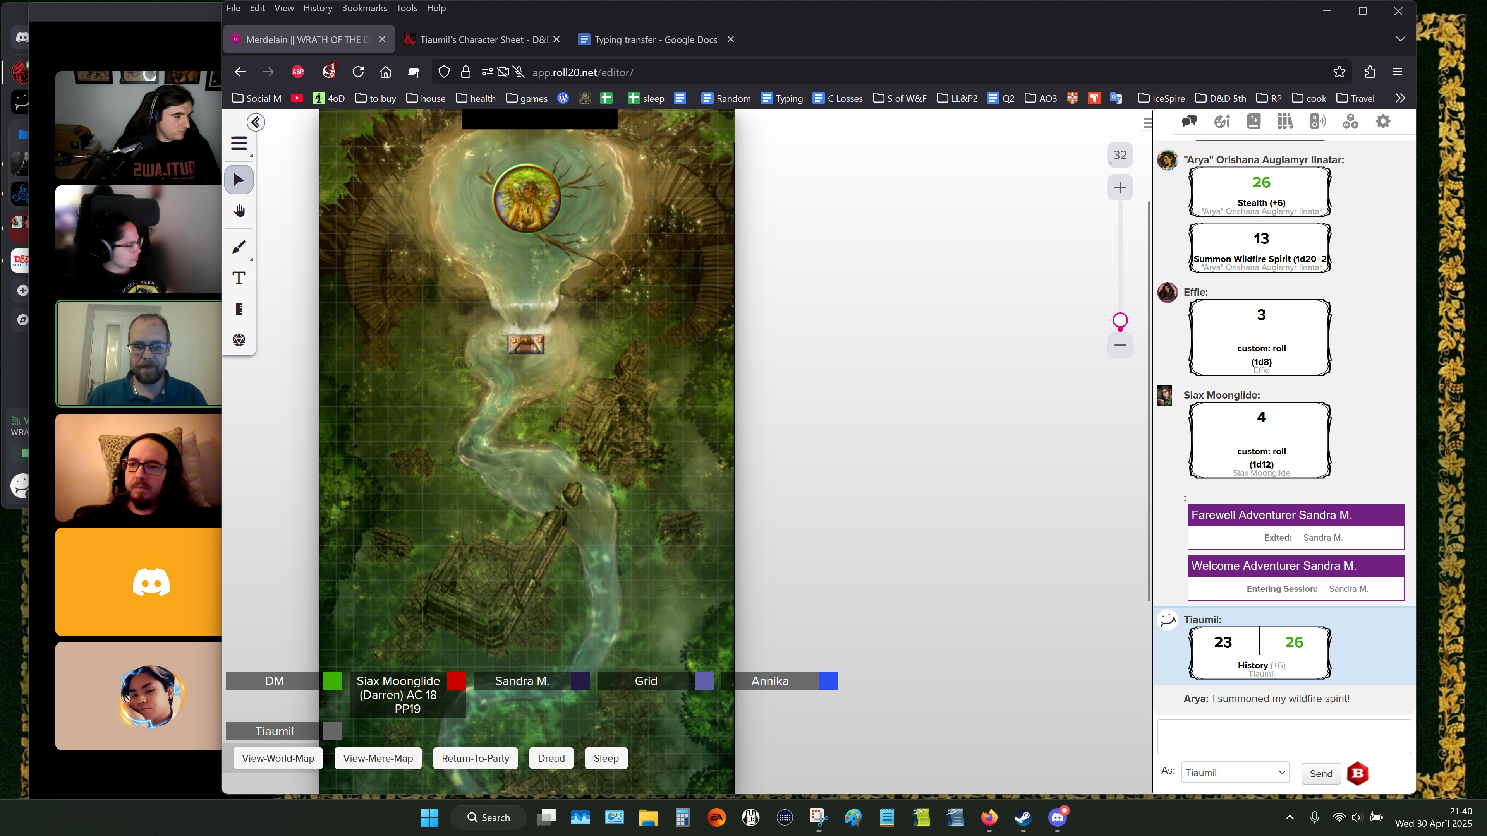This screenshot has width=1487, height=836.
Task: Open the ruler measure tool
Action: pyautogui.click(x=239, y=309)
